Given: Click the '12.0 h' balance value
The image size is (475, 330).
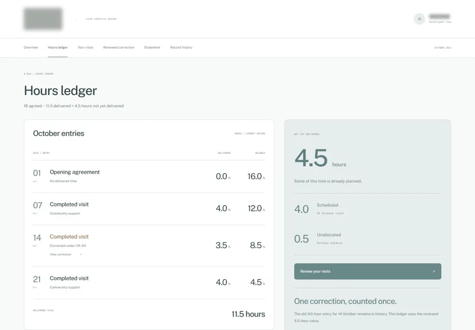Looking at the screenshot, I should [256, 208].
